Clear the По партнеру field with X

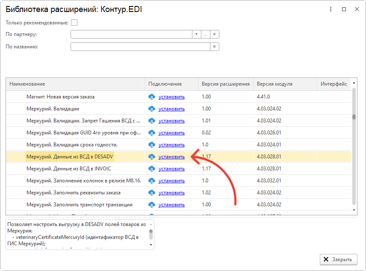[x=215, y=34]
